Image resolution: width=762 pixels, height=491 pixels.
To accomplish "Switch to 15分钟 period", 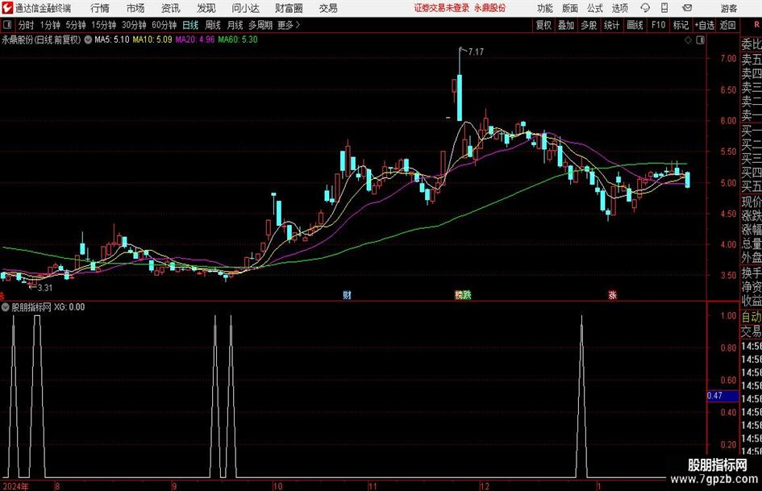I will (x=103, y=25).
